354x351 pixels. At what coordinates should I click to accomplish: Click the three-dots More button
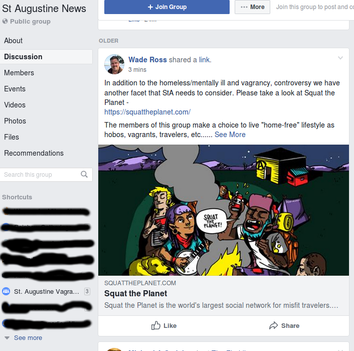(x=252, y=7)
